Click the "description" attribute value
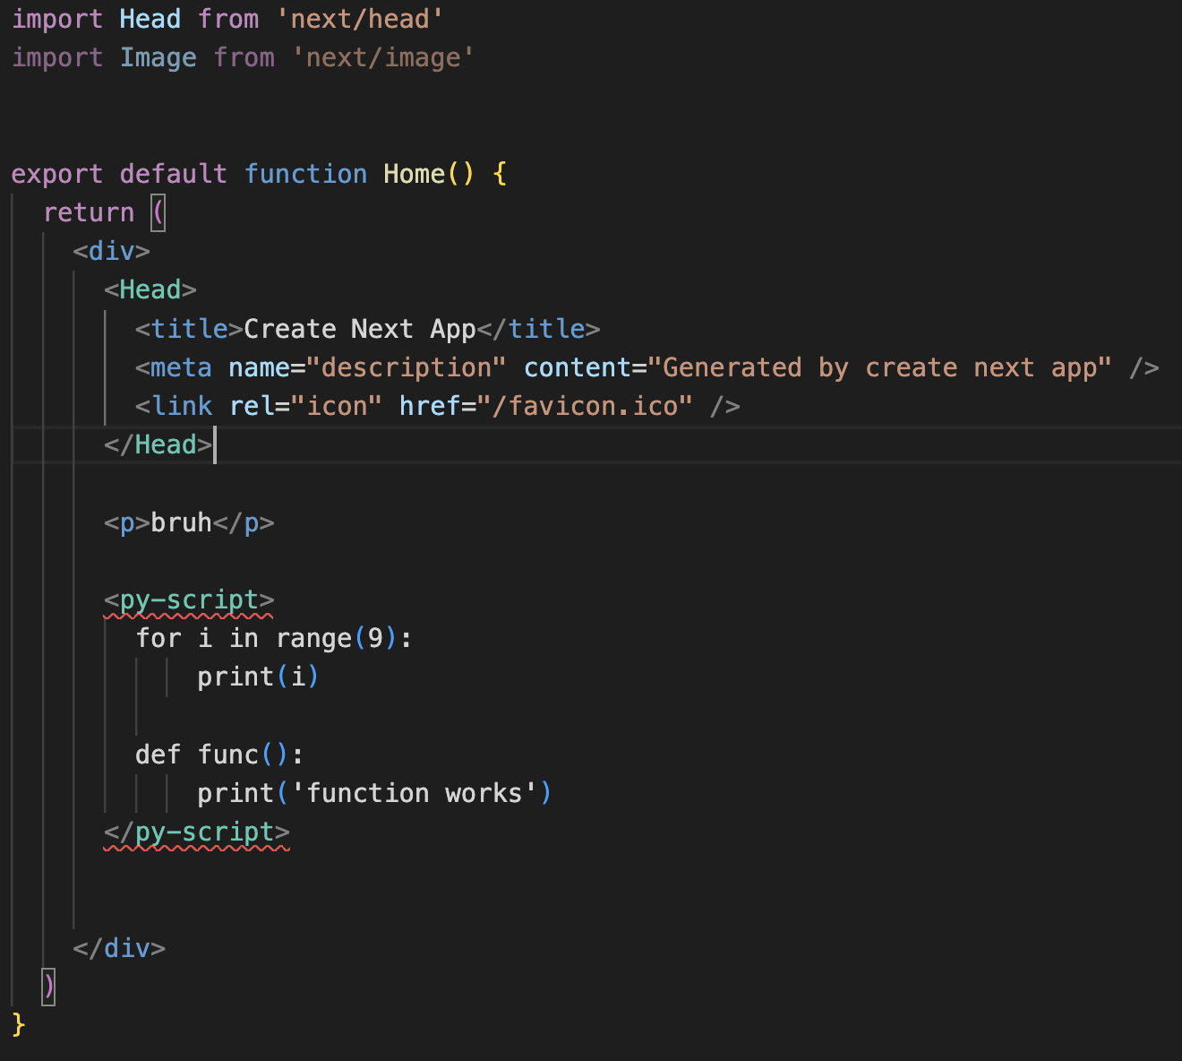This screenshot has width=1182, height=1061. pyautogui.click(x=406, y=368)
